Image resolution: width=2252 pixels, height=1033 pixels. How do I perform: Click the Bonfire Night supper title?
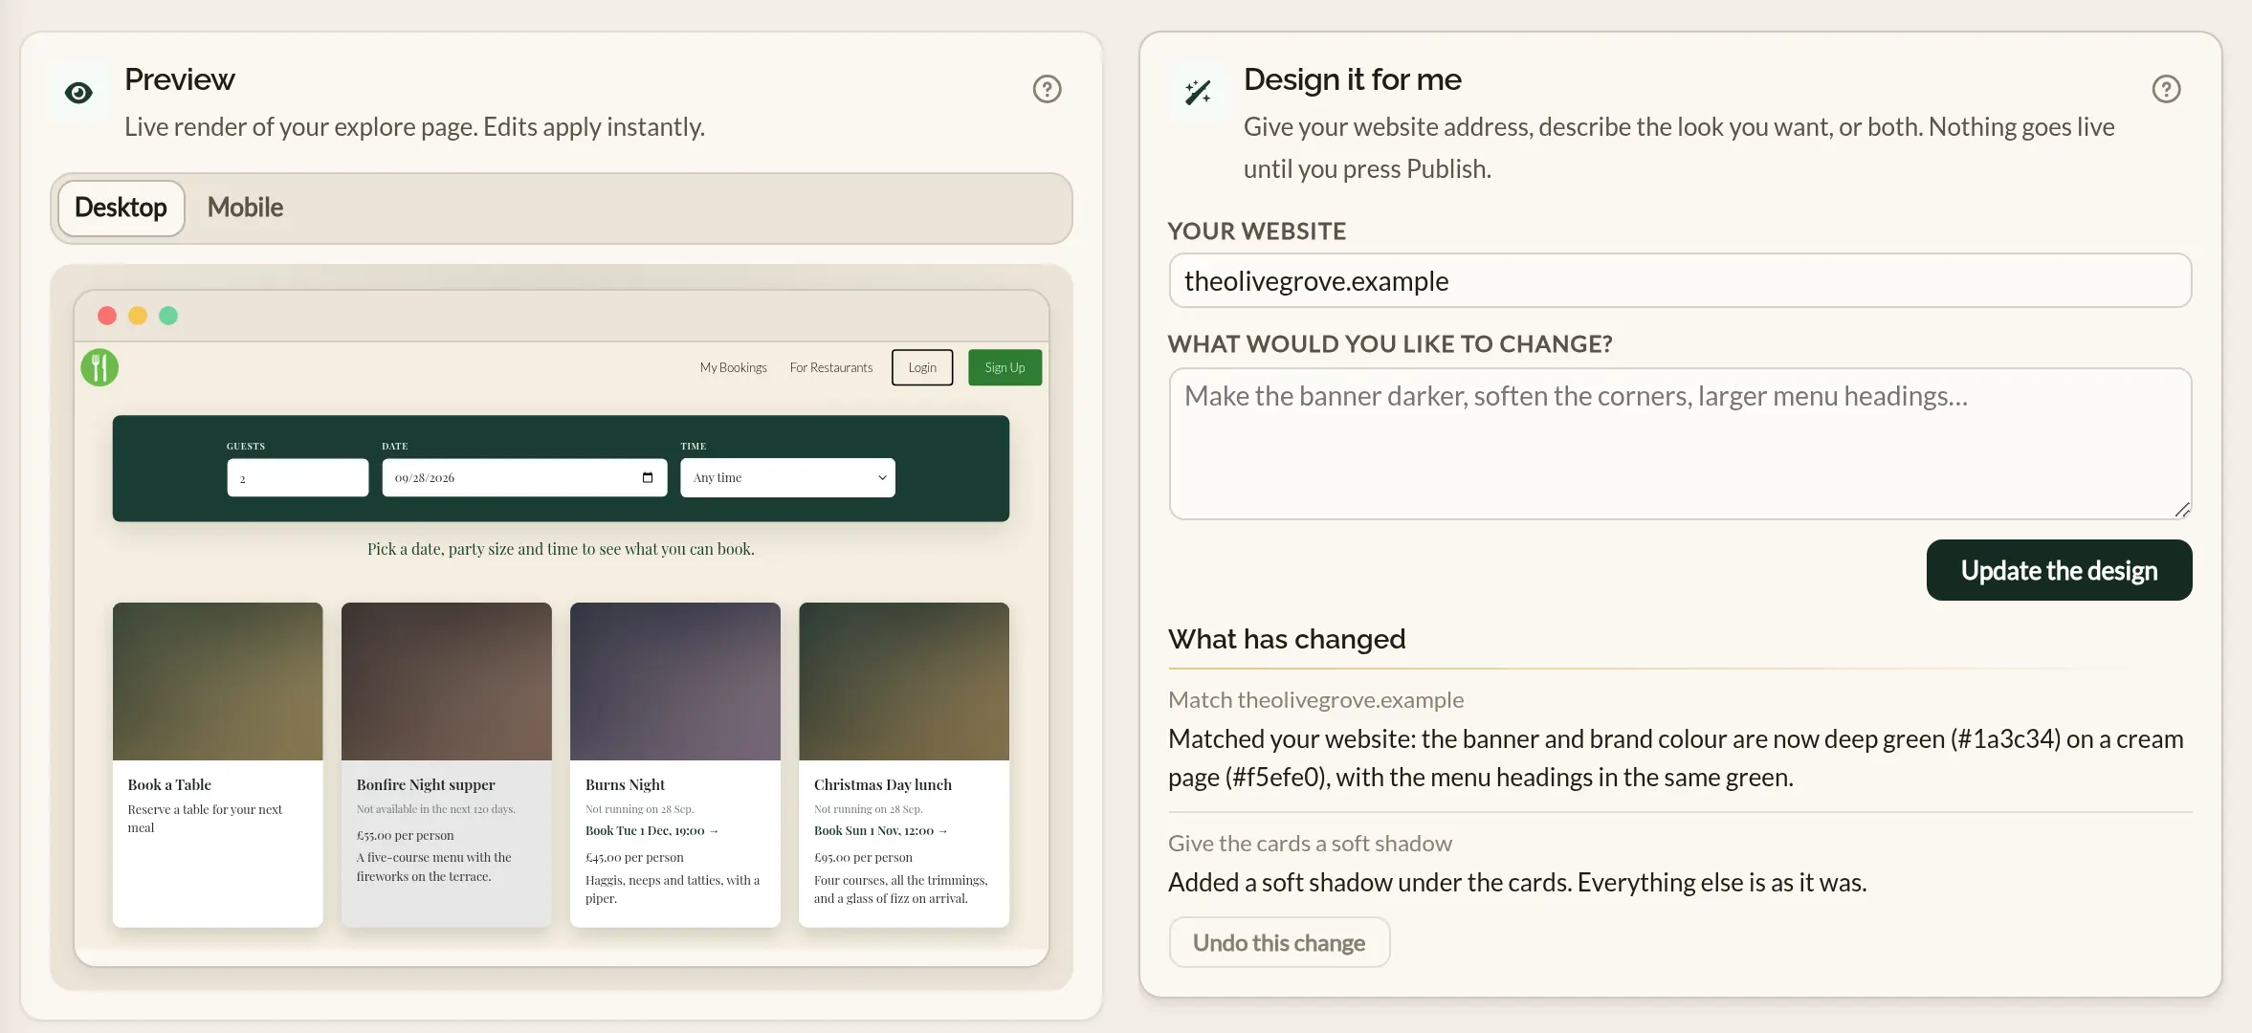click(426, 784)
